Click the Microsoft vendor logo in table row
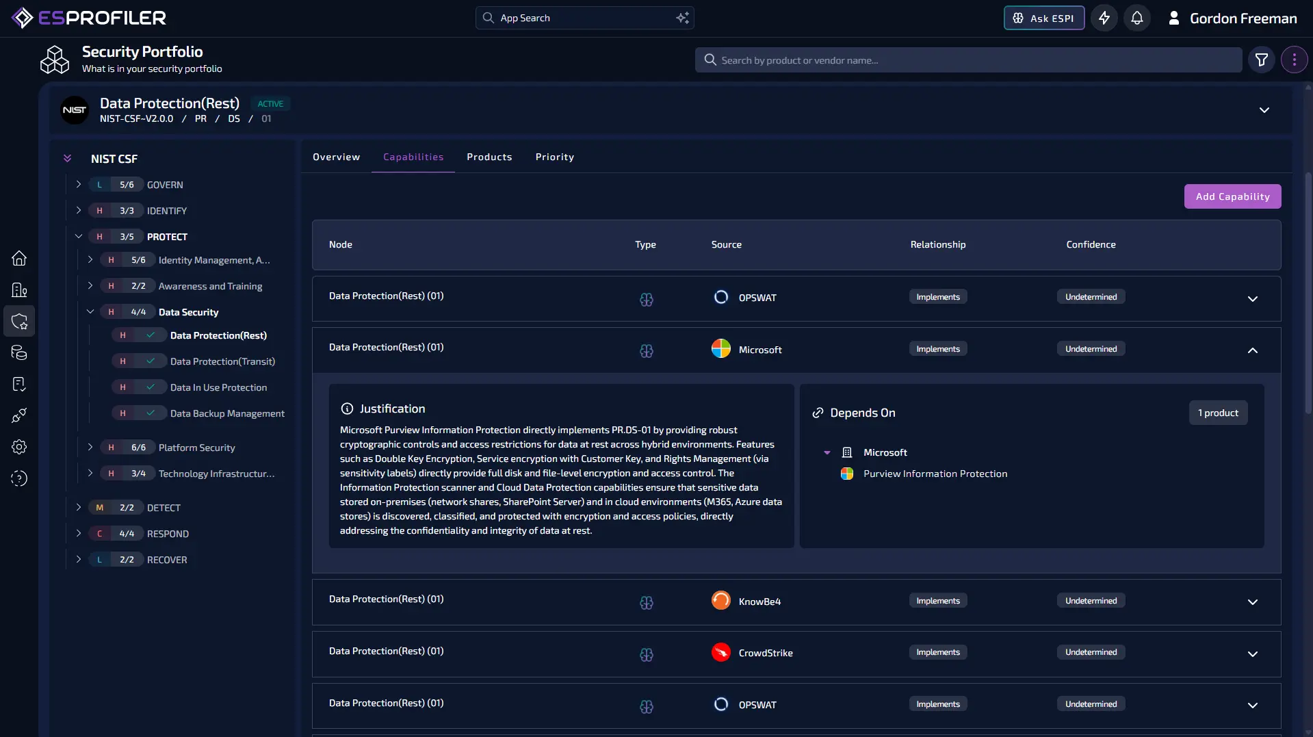This screenshot has width=1313, height=737. tap(721, 349)
